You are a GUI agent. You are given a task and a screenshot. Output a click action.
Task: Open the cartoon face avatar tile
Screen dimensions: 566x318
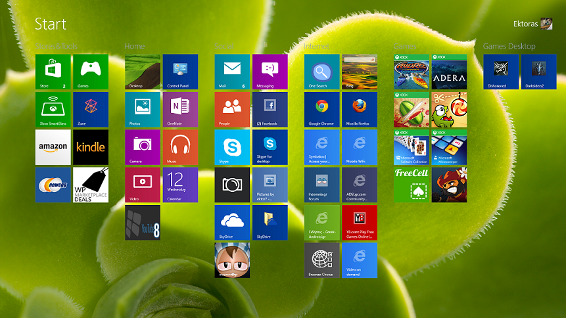click(x=232, y=260)
